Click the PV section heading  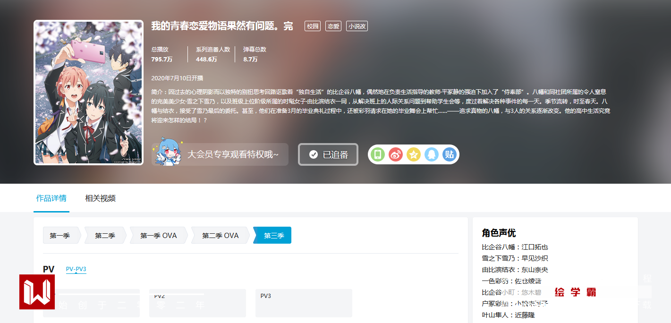point(49,269)
